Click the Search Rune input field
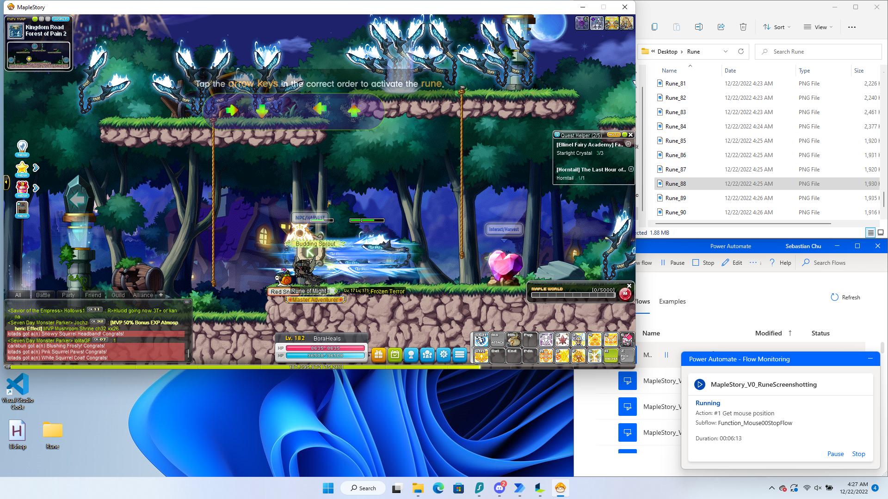 coord(819,51)
